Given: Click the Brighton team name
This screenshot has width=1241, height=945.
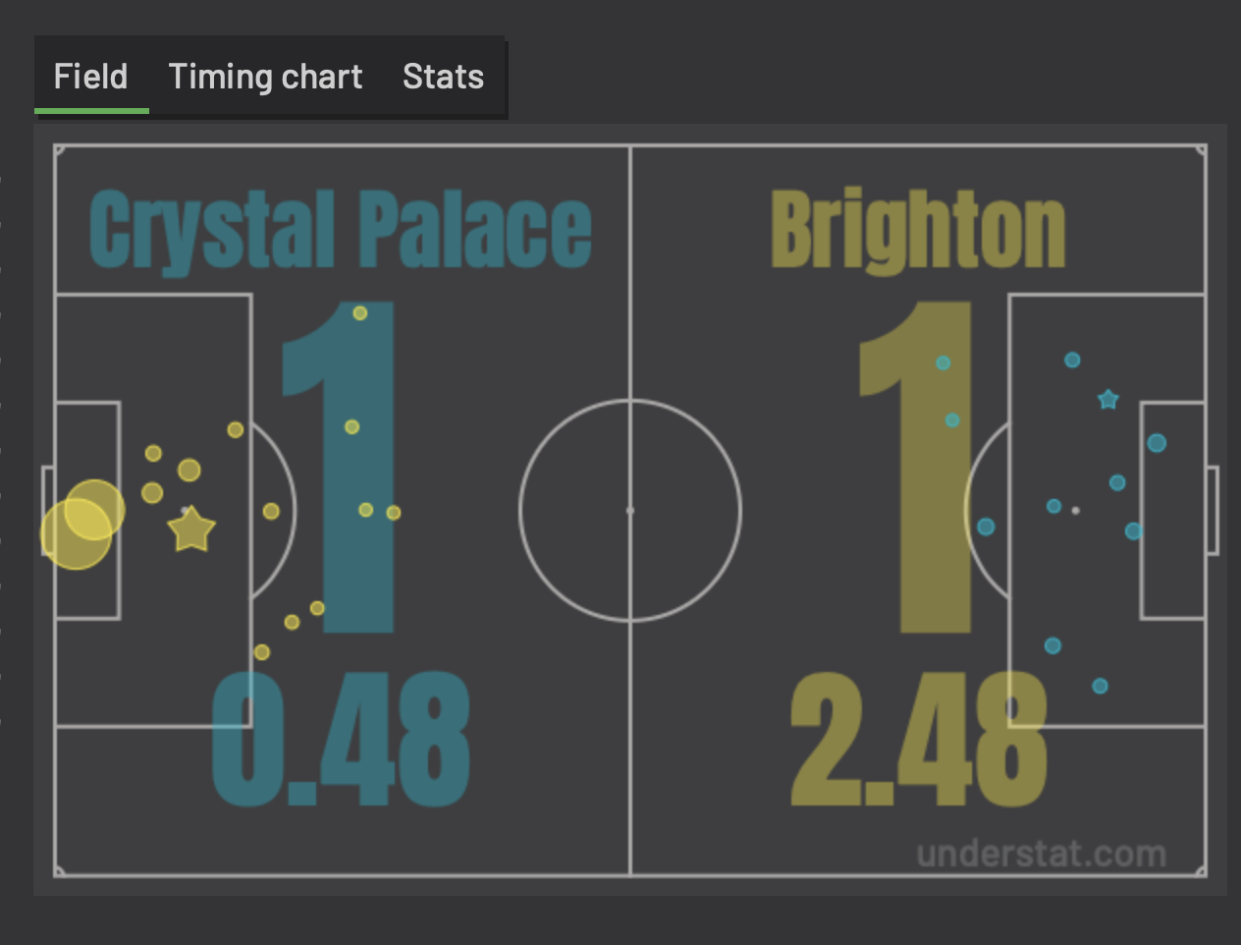Looking at the screenshot, I should click(918, 229).
